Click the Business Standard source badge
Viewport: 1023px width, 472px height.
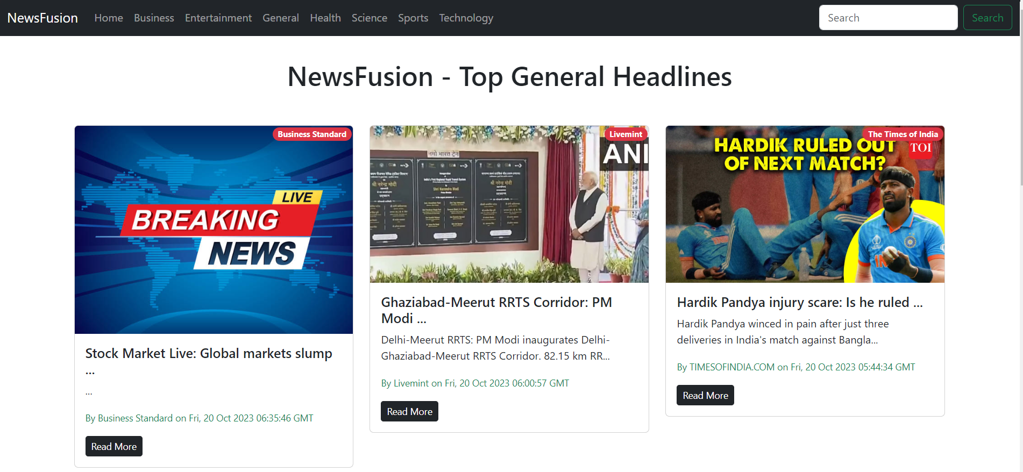tap(312, 134)
